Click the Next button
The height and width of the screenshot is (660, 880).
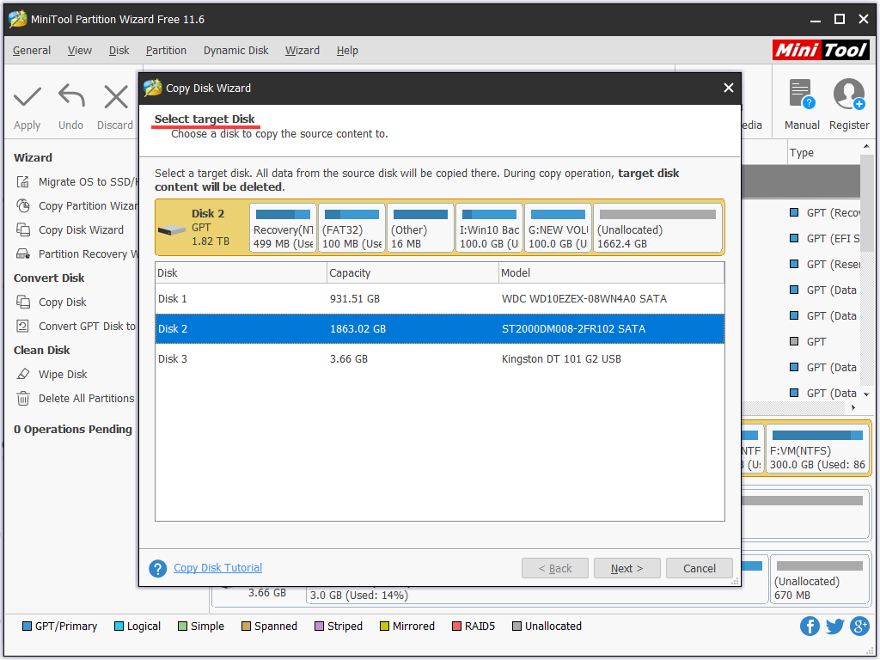(x=626, y=569)
